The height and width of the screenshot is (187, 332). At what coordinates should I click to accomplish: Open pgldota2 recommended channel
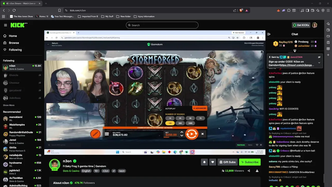[x=22, y=172]
